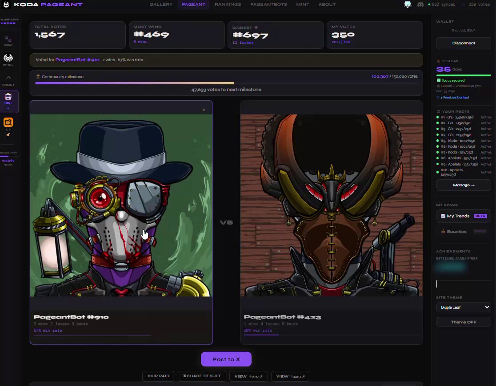This screenshot has width=496, height=386.
Task: Click the My Trends chart icon
Action: coord(443,216)
